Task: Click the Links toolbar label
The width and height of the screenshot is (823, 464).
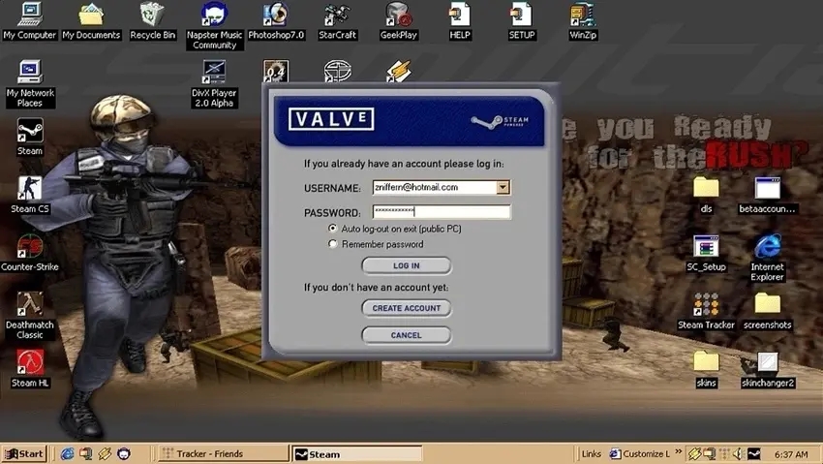Action: tap(591, 453)
